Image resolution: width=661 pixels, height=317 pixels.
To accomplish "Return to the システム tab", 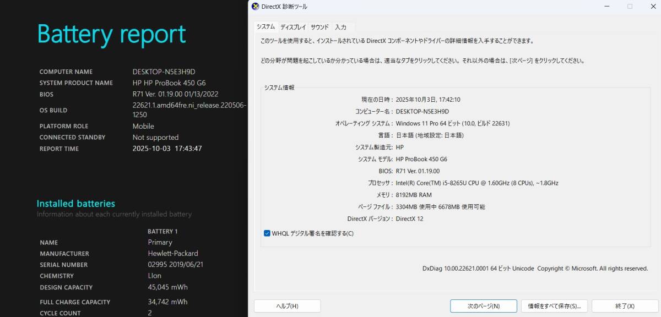I will (266, 26).
